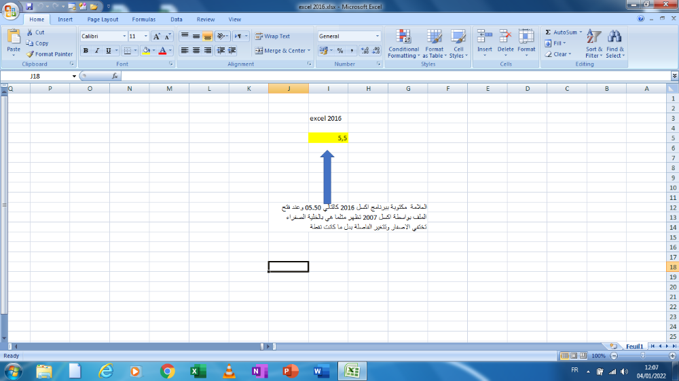
Task: Toggle Underline formatting
Action: pos(108,51)
